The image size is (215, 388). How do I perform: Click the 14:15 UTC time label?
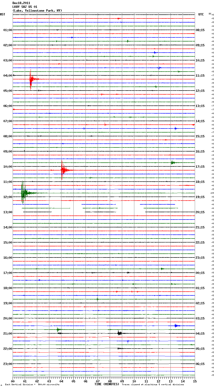click(x=200, y=121)
